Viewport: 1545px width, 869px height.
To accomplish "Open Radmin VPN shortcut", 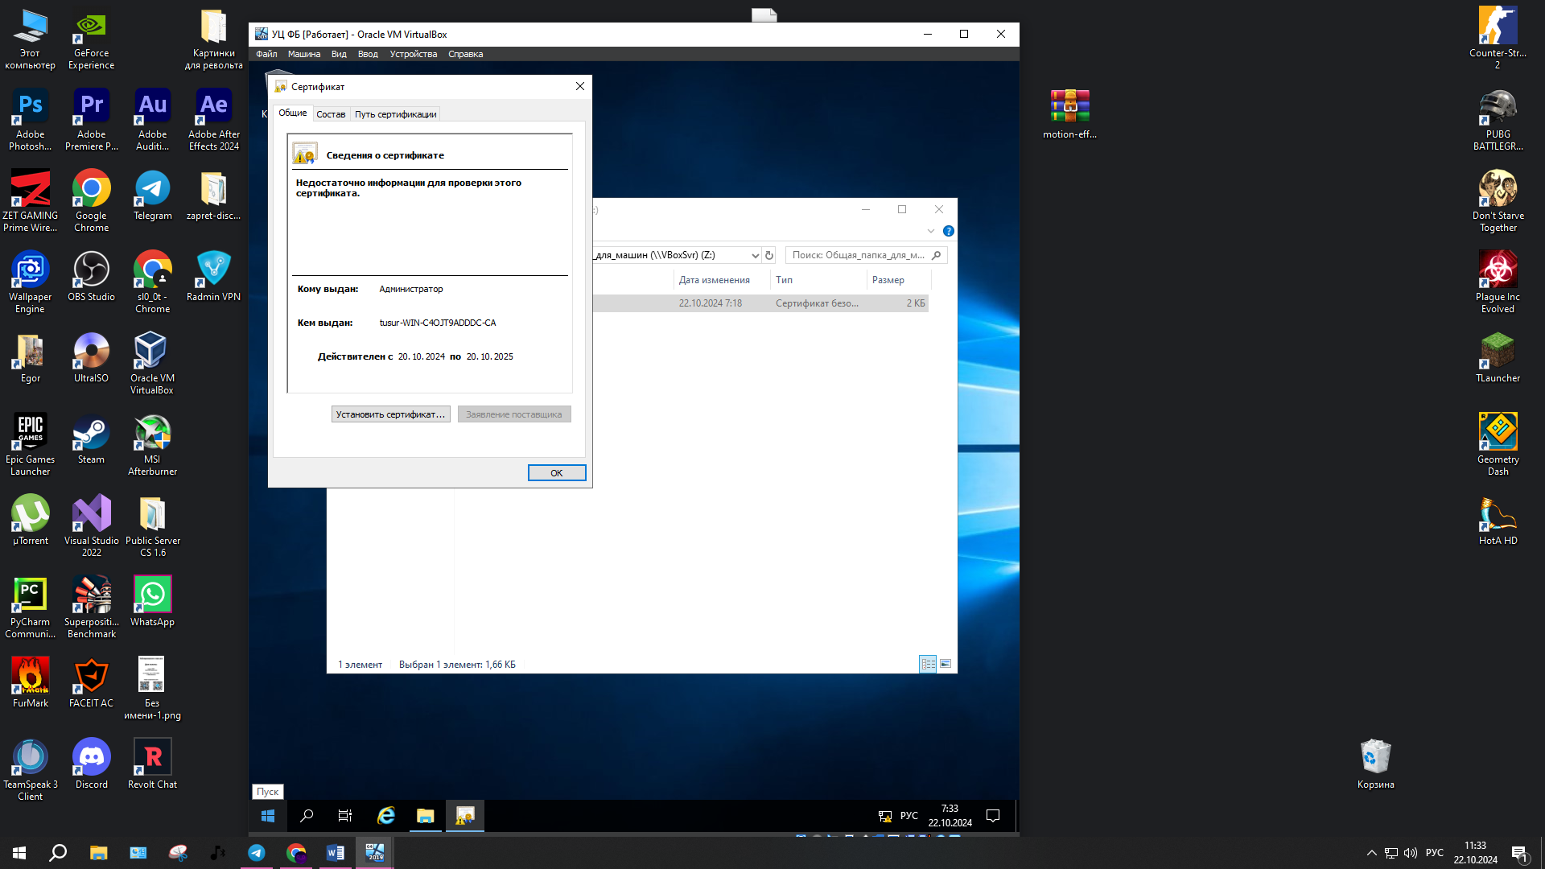I will pyautogui.click(x=214, y=276).
